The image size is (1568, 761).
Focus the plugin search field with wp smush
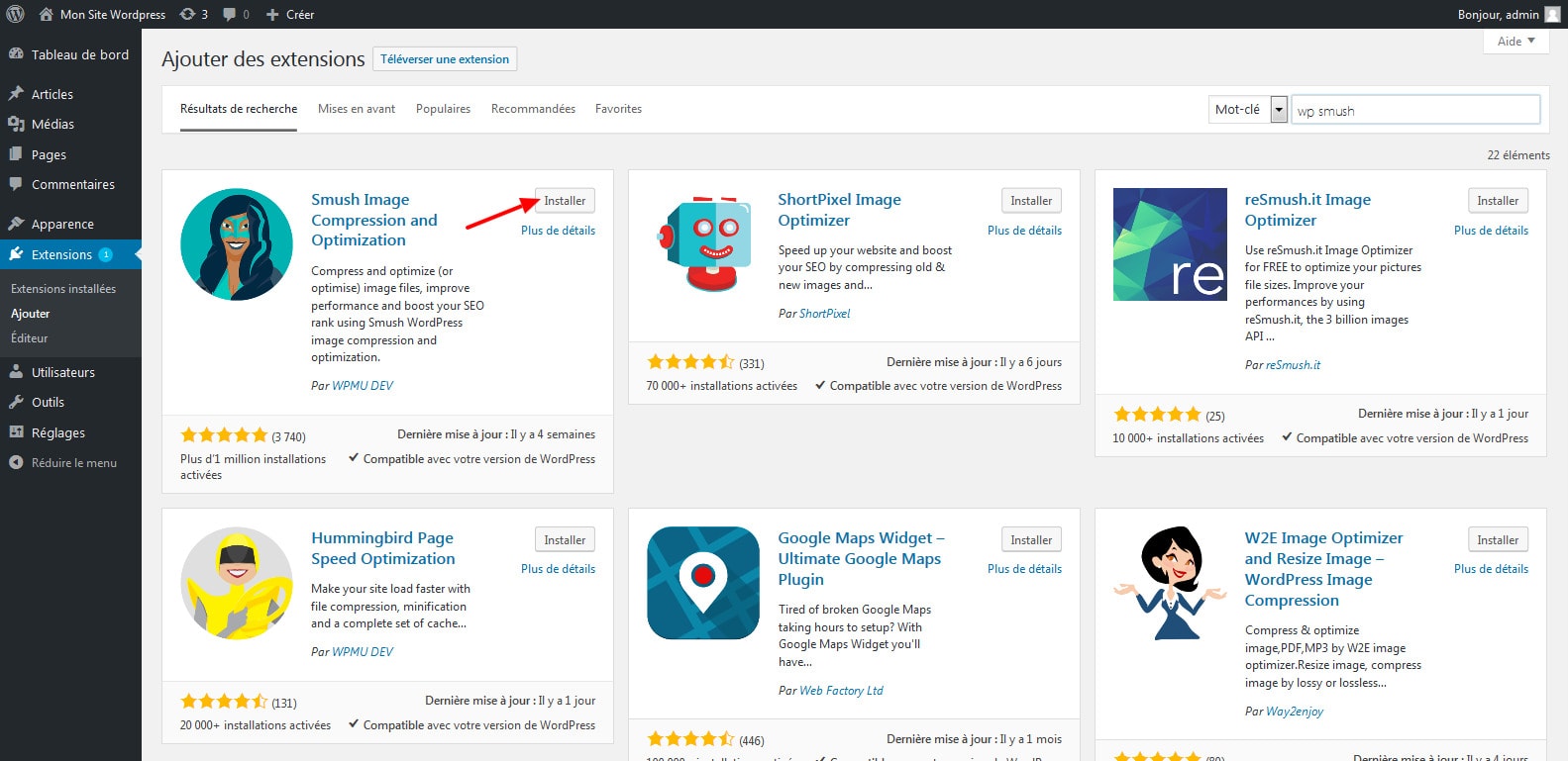(1415, 110)
